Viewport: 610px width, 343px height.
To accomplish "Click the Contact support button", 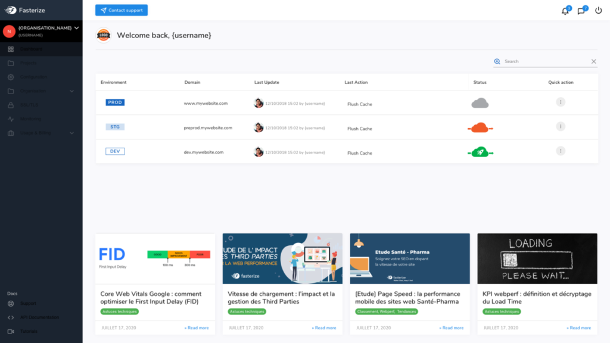I will tap(121, 10).
